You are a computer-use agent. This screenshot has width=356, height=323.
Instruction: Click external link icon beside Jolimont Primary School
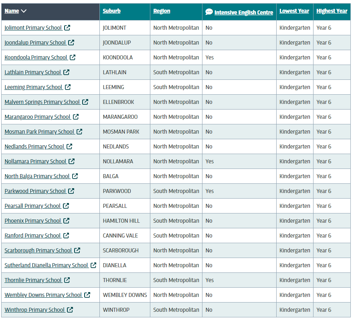(x=67, y=28)
